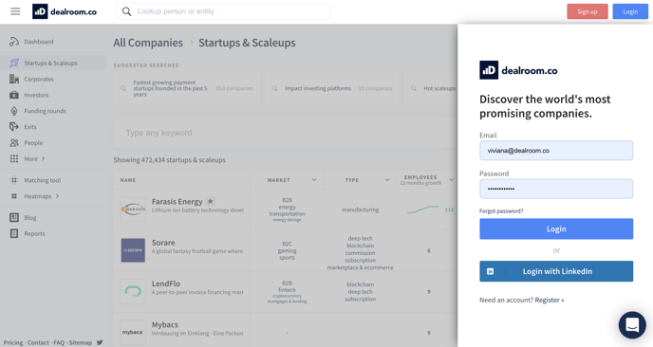This screenshot has height=347, width=653.
Task: Expand the More menu chevron
Action: coord(43,159)
